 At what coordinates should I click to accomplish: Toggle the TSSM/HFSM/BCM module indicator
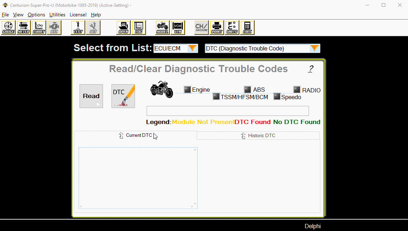(216, 96)
